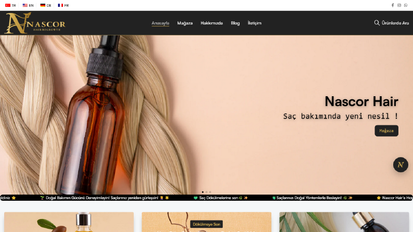
Task: Click 'Saç bakımında yeni nesil !' text
Action: point(341,116)
